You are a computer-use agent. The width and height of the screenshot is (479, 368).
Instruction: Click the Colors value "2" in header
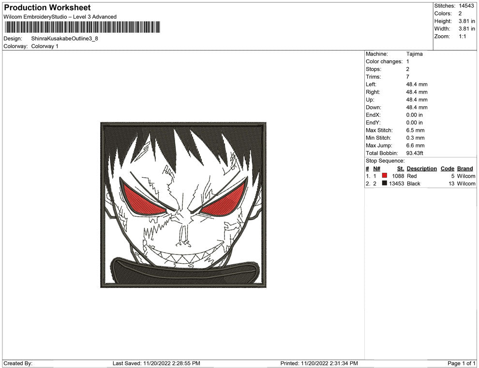(x=460, y=14)
